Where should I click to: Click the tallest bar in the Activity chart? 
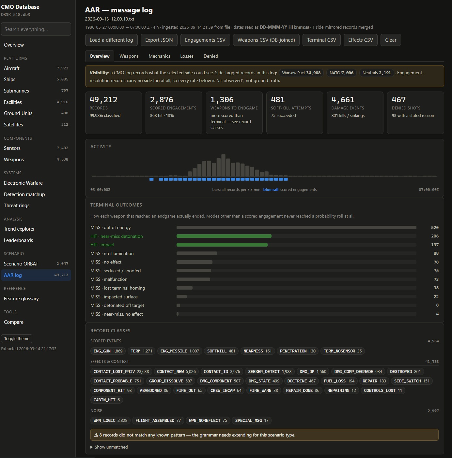223,165
